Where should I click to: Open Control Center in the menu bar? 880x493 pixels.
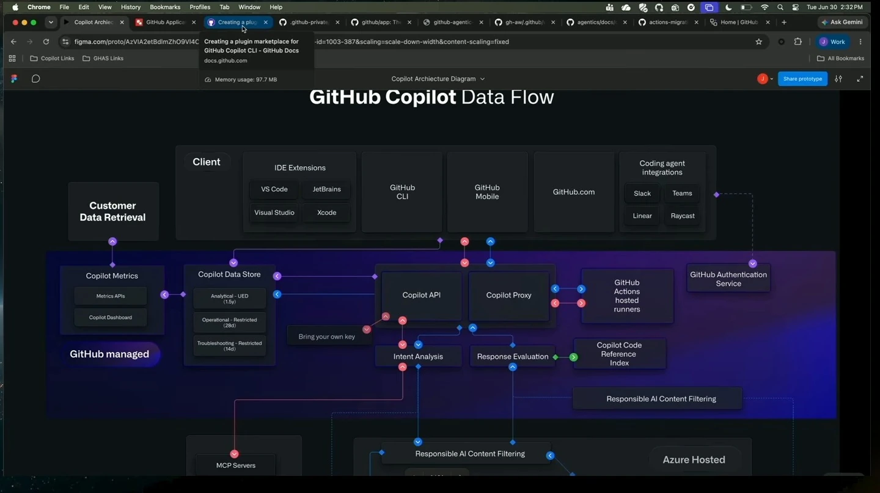(795, 7)
